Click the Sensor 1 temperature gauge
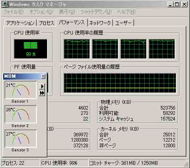 click(21, 90)
